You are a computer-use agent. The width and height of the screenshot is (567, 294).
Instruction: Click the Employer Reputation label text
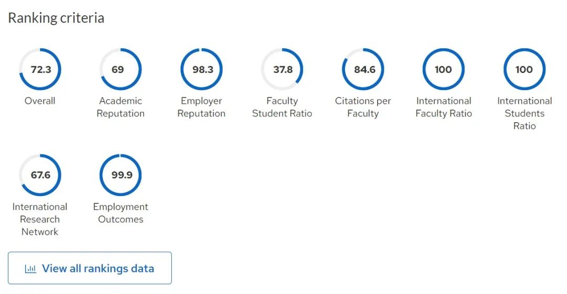[202, 107]
